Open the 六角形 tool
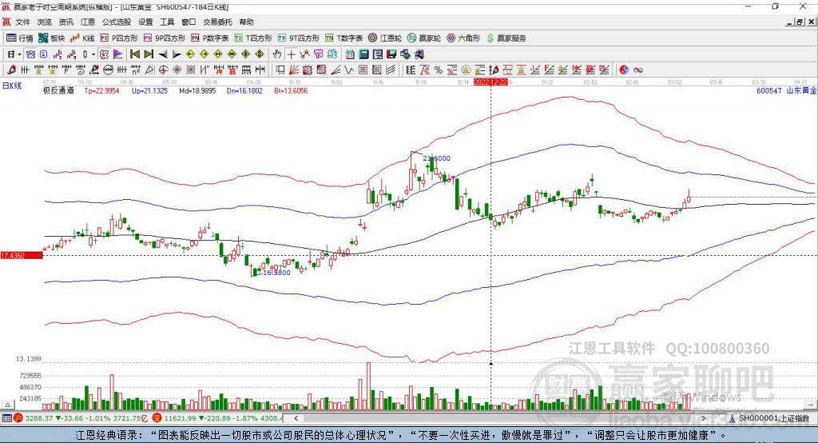818x443 pixels. [x=463, y=38]
